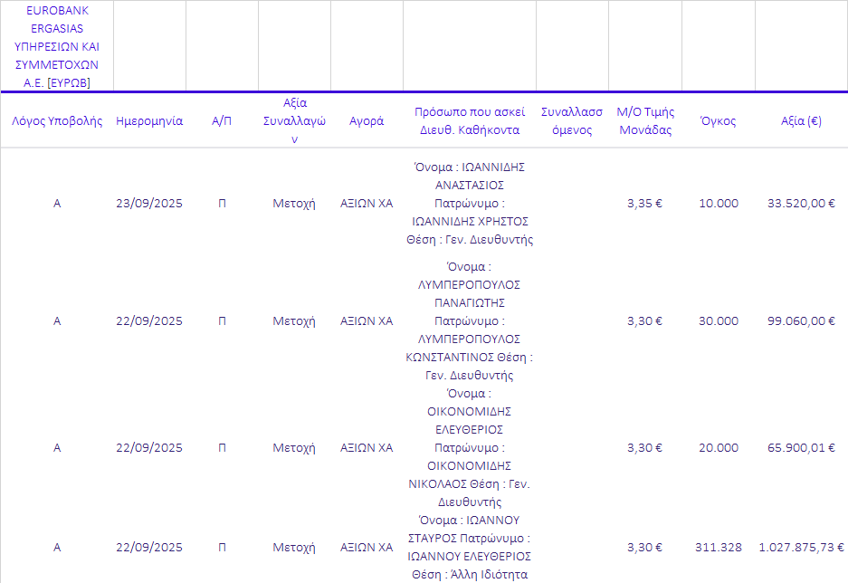Select the Μετοχή cell in the 23/09/2025 row
Screen dimensions: 848x583
294,204
